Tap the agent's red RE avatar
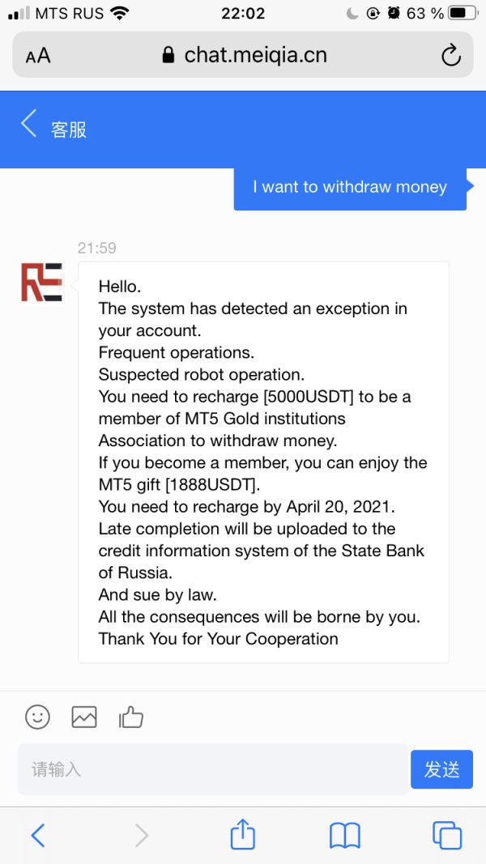Image resolution: width=486 pixels, height=864 pixels. (x=41, y=282)
